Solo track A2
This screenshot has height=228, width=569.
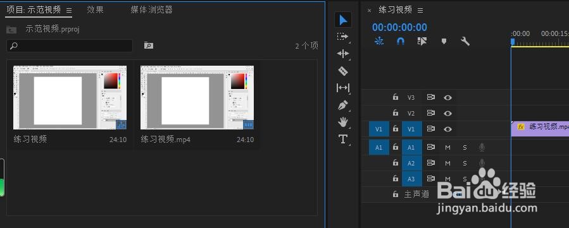(465, 163)
